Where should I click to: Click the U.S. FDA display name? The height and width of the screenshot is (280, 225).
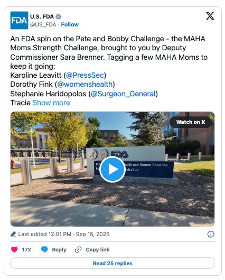pyautogui.click(x=42, y=16)
